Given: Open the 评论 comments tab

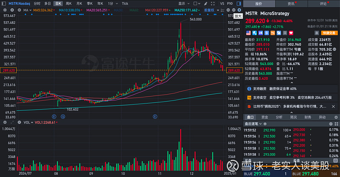Looking at the screenshot, I should tap(324, 4).
